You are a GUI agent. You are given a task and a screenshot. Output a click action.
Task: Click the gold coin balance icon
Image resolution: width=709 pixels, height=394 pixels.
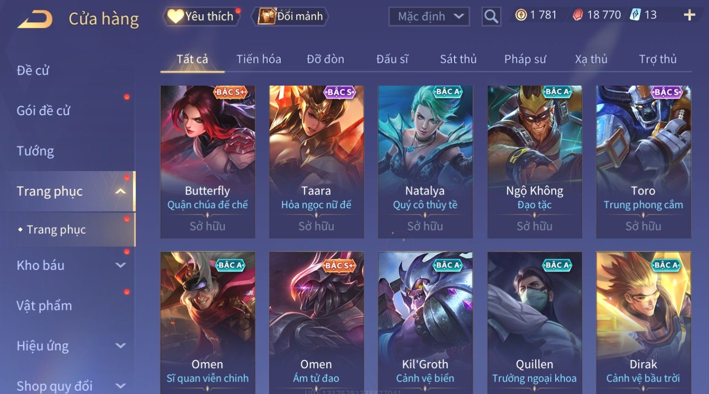pos(520,16)
